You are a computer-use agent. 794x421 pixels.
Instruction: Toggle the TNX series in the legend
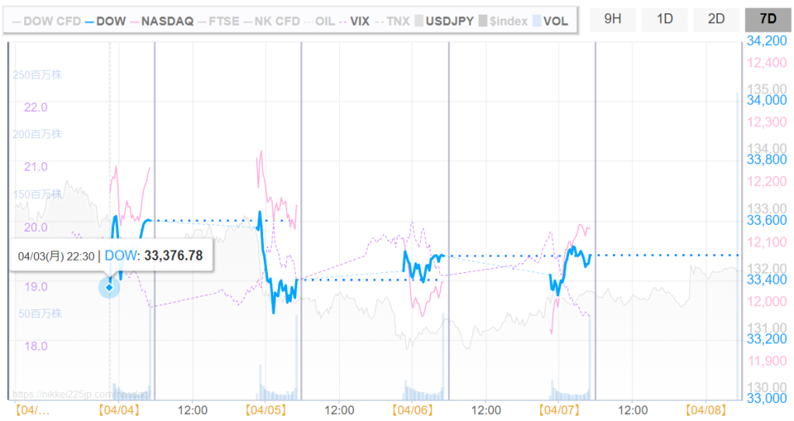[x=394, y=21]
